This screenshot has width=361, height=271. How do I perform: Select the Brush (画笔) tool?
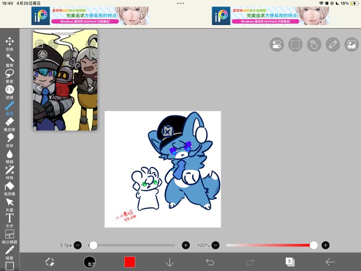click(10, 108)
